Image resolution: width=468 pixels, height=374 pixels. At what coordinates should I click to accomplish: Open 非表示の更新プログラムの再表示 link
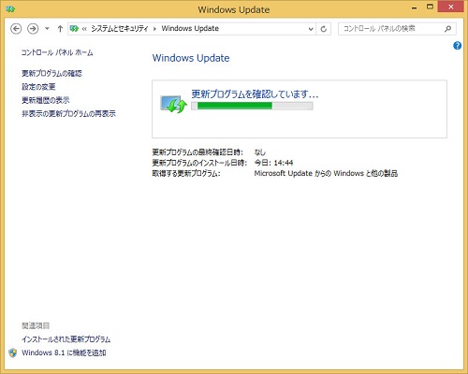click(68, 113)
